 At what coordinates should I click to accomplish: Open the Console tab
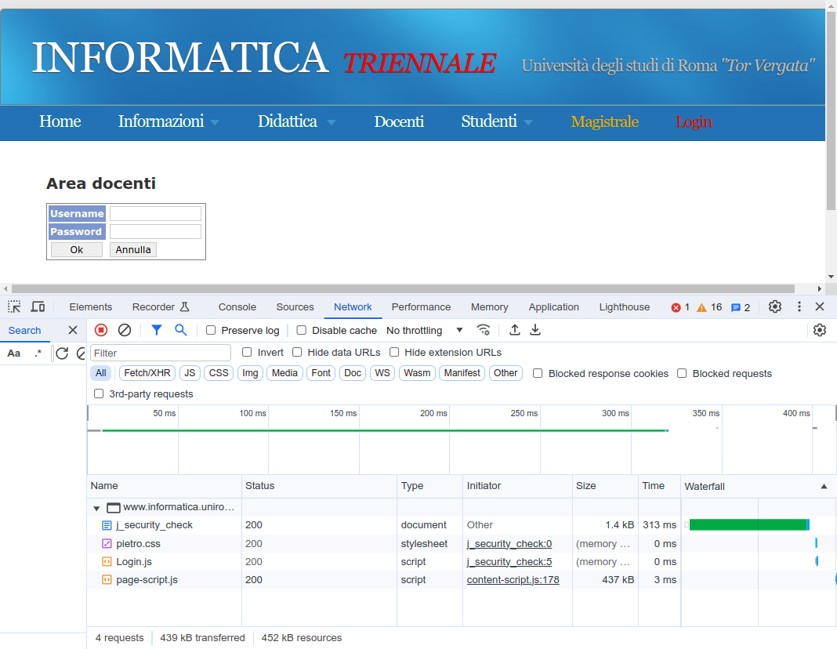click(x=237, y=307)
